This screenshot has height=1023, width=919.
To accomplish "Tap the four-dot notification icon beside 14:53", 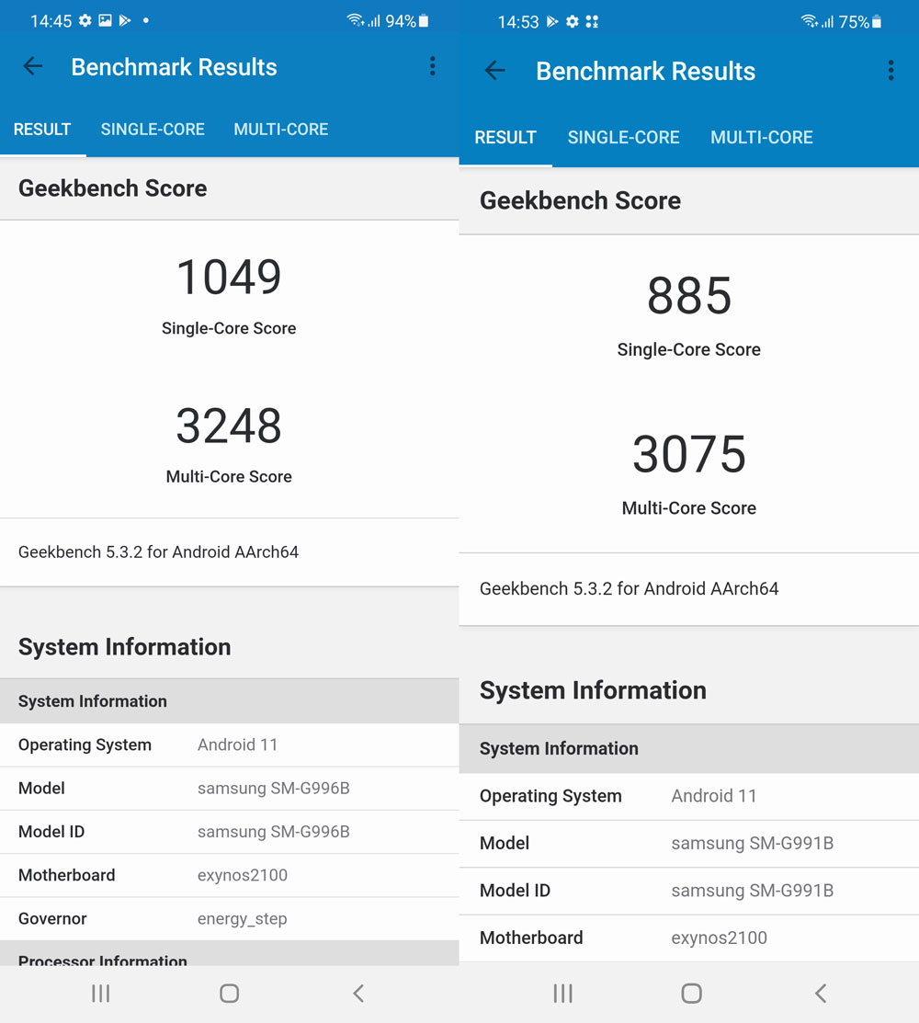I will tap(592, 21).
